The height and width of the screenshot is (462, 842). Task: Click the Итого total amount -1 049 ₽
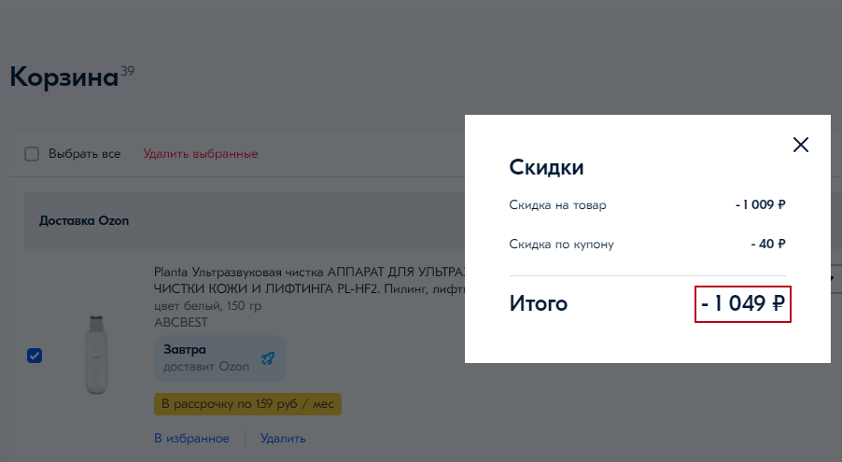coord(743,303)
